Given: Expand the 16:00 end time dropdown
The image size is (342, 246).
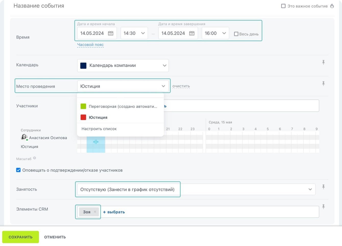Looking at the screenshot, I should (x=215, y=33).
